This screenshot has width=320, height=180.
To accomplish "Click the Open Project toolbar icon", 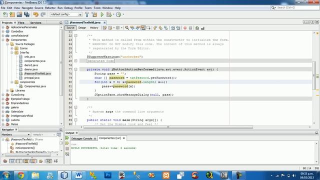I will pyautogui.click(x=19, y=14).
